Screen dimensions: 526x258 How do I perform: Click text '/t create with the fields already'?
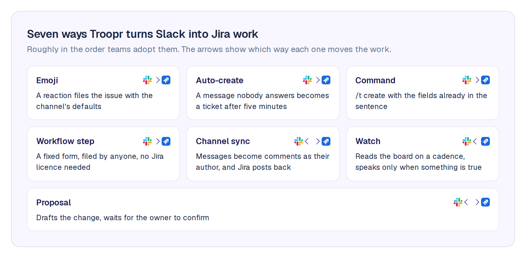410,96
